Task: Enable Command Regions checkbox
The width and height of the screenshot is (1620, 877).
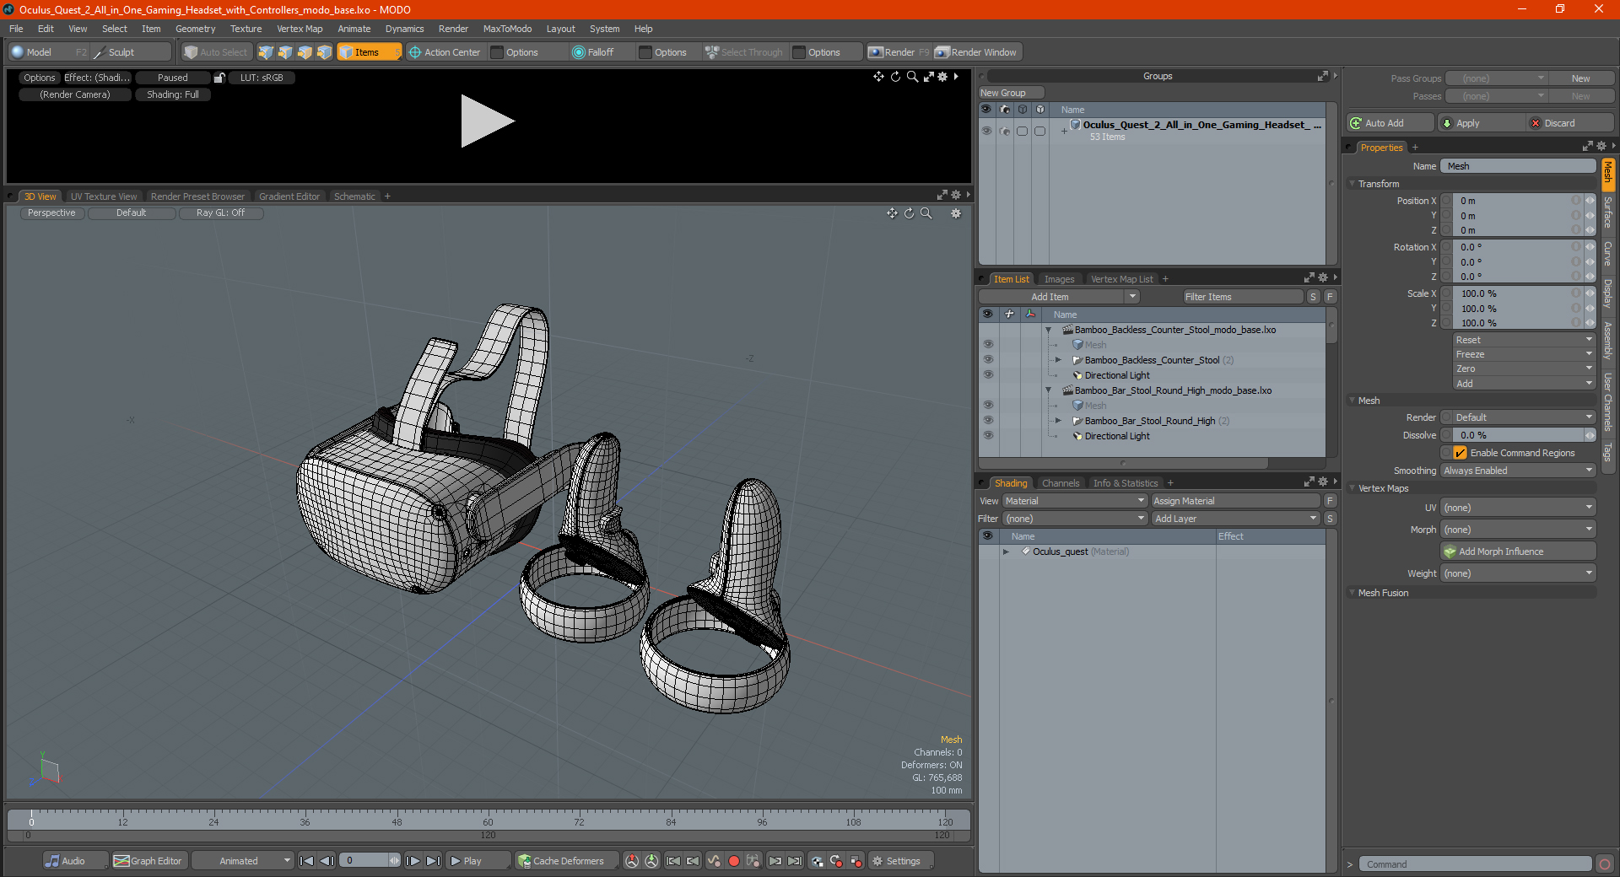Action: tap(1460, 453)
